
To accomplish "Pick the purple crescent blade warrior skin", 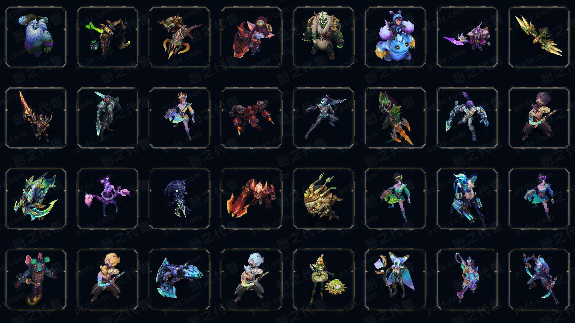I will pyautogui.click(x=467, y=37).
